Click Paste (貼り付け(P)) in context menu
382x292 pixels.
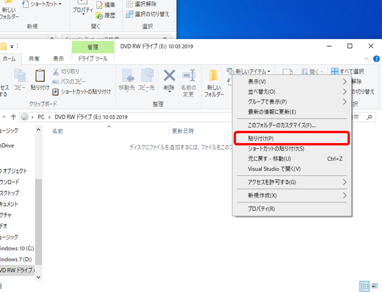(292, 138)
